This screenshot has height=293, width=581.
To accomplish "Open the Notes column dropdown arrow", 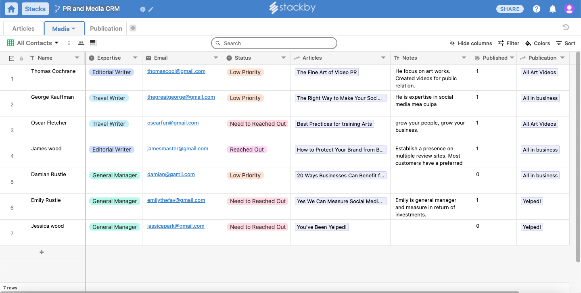I will (464, 58).
